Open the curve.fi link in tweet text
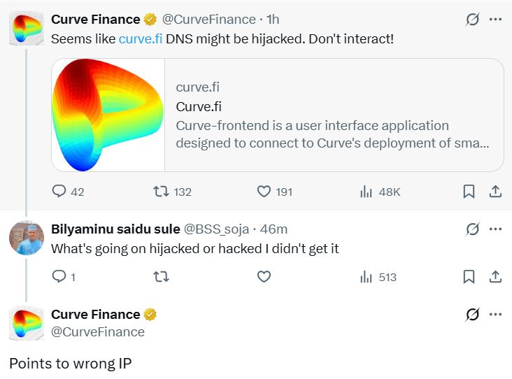512x379 pixels. pos(141,38)
